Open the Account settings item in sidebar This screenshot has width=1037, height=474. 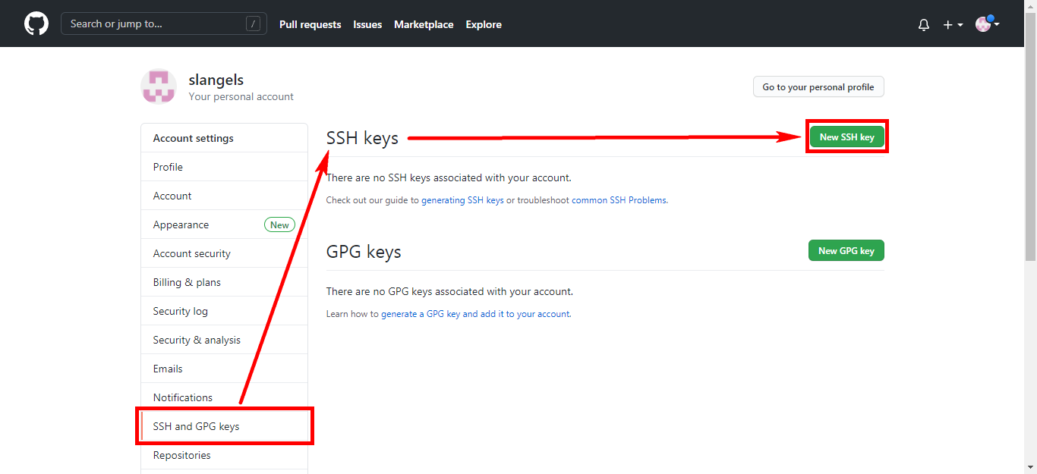[224, 196]
